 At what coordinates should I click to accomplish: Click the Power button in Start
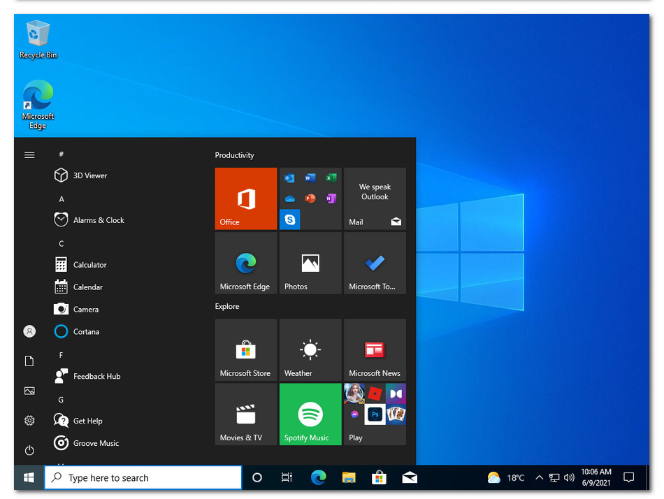tap(29, 450)
